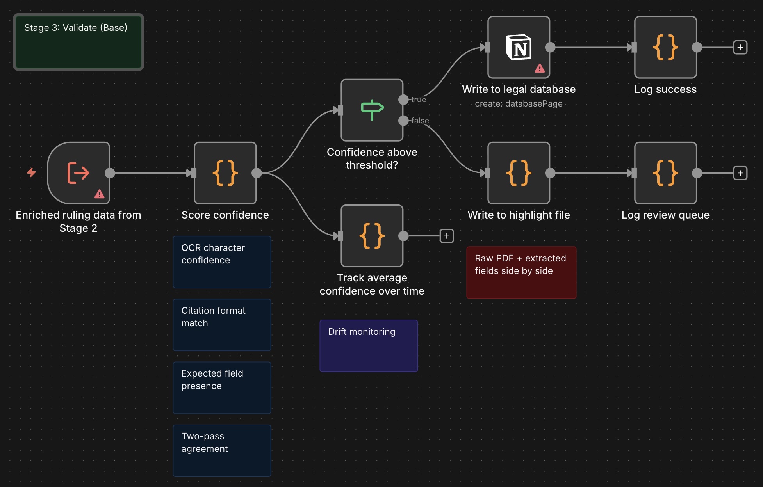Select Drift monitoring sticky note
The height and width of the screenshot is (487, 763).
pyautogui.click(x=369, y=346)
